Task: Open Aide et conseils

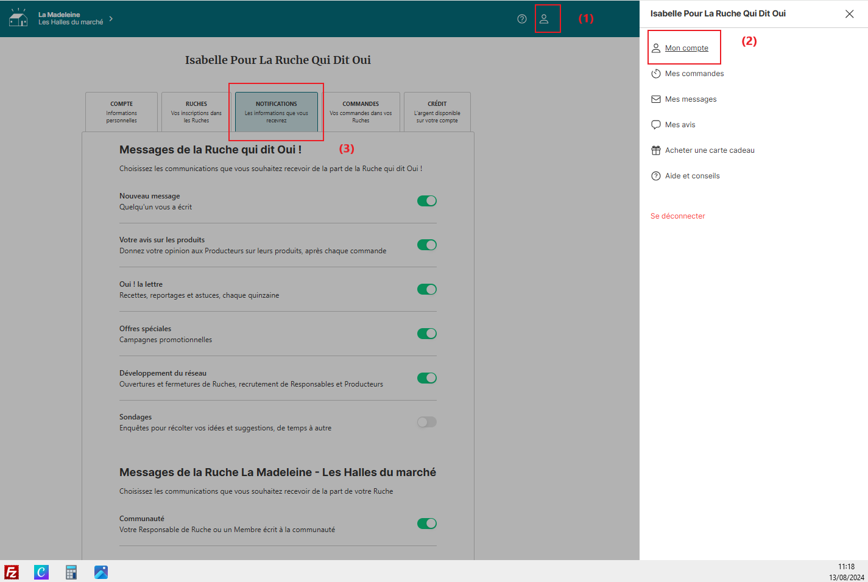Action: [692, 176]
